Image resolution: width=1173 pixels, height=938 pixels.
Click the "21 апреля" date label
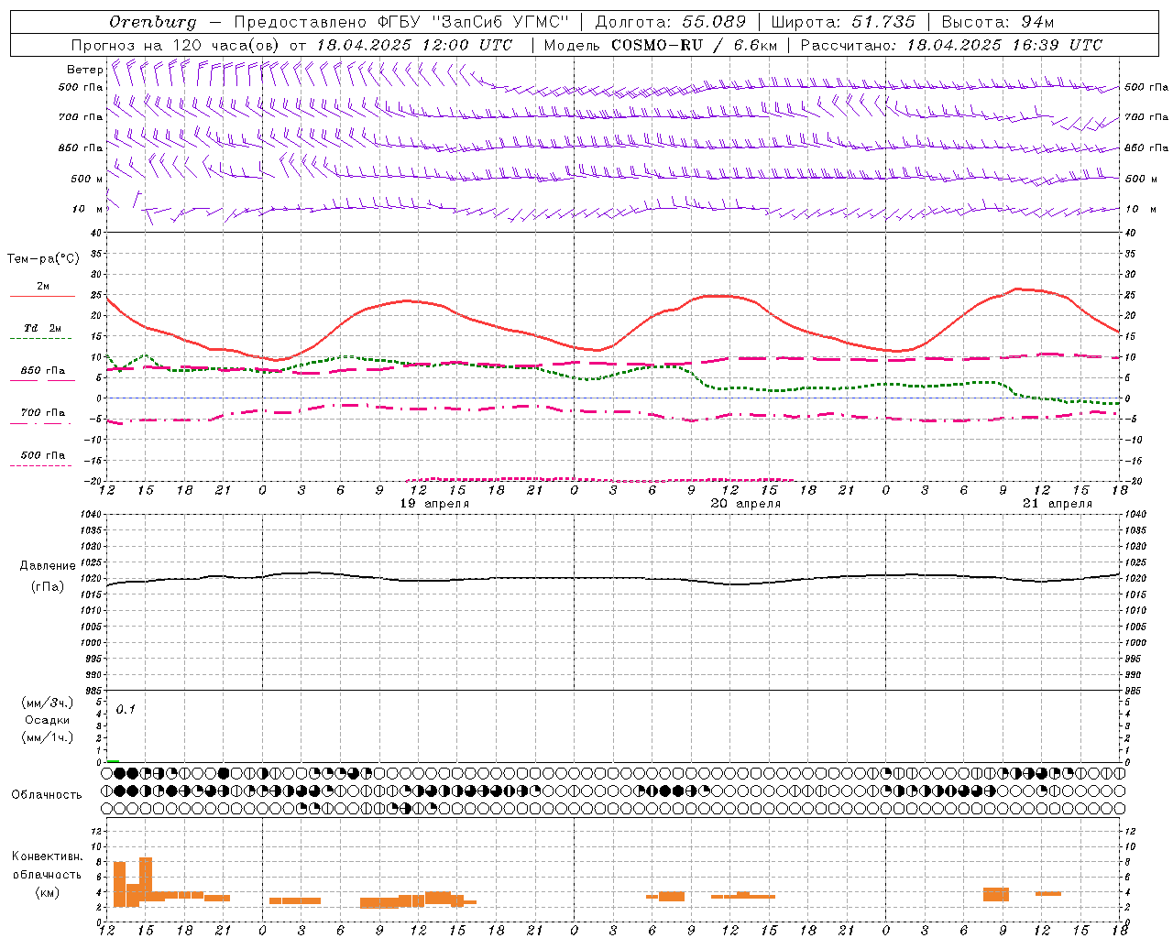[1058, 504]
